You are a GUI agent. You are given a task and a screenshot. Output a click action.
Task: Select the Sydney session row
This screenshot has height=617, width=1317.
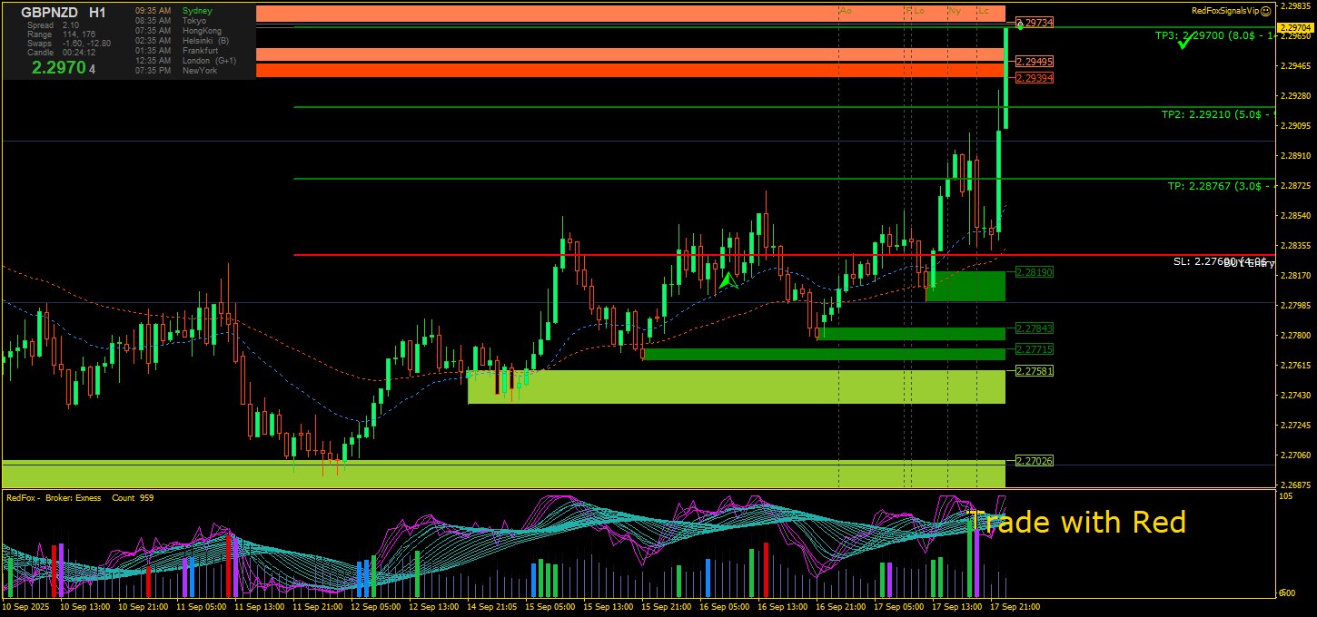(197, 11)
